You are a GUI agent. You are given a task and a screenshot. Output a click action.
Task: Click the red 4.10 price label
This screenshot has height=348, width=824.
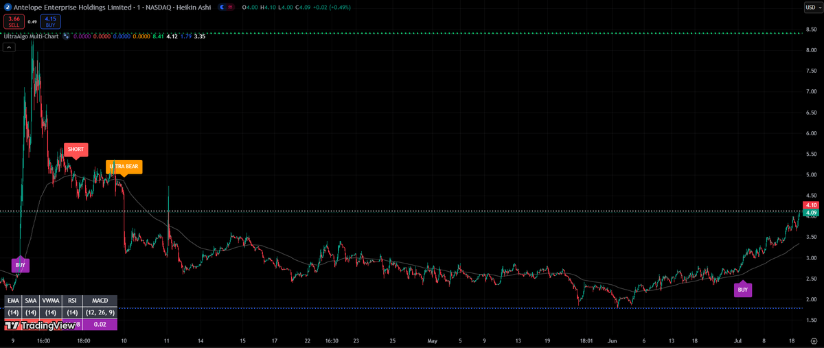coord(810,205)
